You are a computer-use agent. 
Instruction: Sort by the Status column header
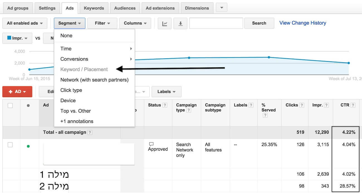tap(155, 105)
